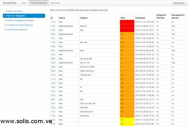Open risk ID 1104 in last row
This screenshot has width=189, height=126.
tap(53, 124)
